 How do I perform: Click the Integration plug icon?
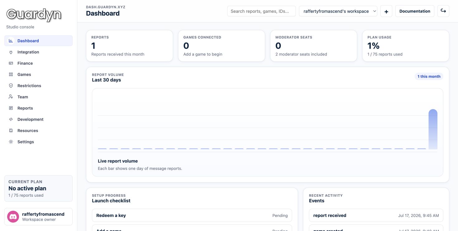tap(11, 52)
